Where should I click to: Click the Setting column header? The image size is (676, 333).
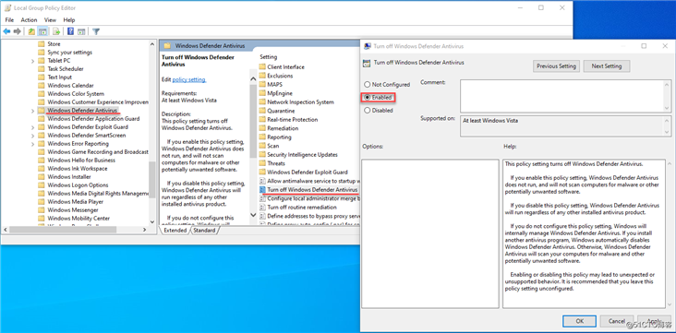coord(268,57)
